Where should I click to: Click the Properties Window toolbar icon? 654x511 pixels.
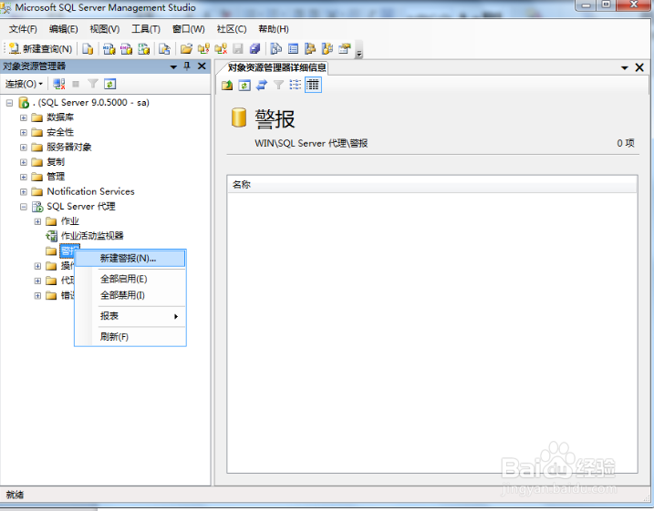[x=345, y=48]
